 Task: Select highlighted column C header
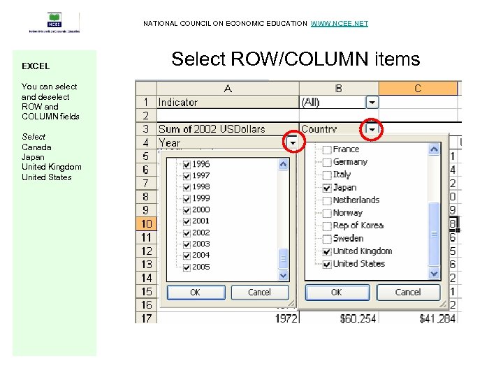click(418, 88)
